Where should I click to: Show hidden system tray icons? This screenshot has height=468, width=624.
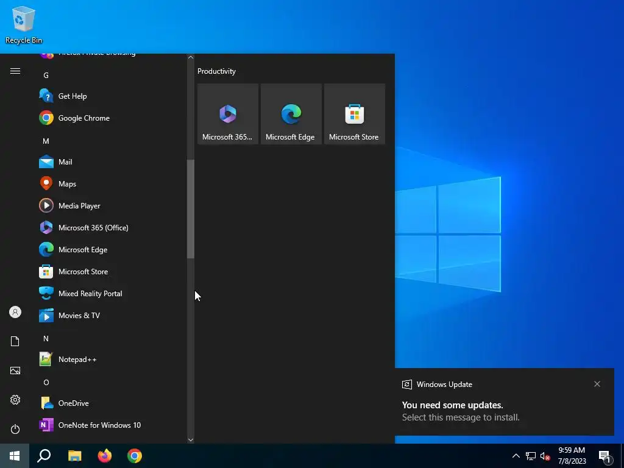coord(516,456)
